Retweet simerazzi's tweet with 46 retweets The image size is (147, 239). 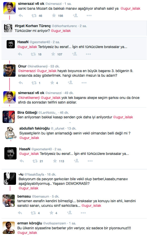click(x=34, y=16)
